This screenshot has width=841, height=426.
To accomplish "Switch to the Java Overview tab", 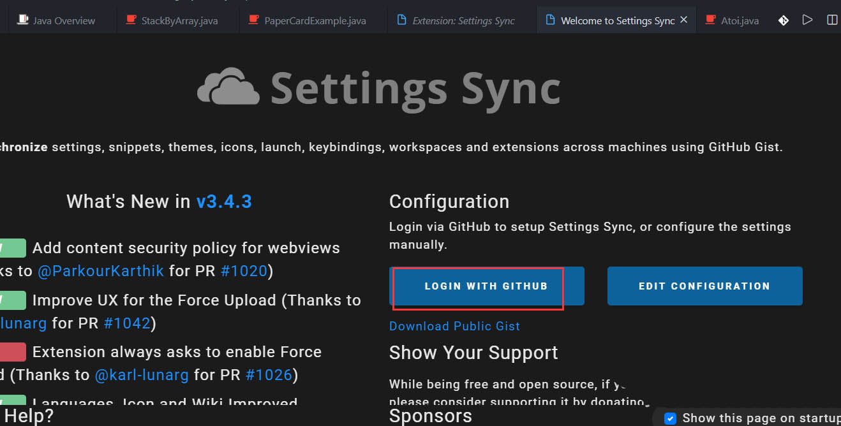I will (64, 21).
